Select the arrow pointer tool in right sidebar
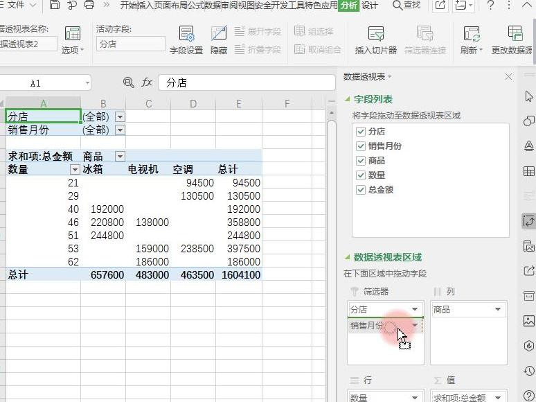The width and height of the screenshot is (536, 402). click(x=529, y=96)
